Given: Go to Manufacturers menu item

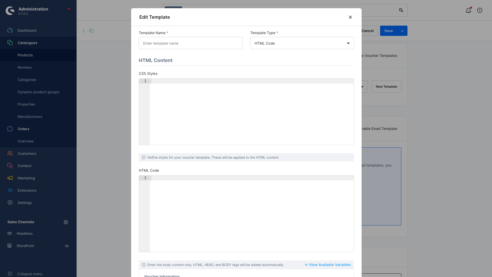Looking at the screenshot, I should pos(30,117).
